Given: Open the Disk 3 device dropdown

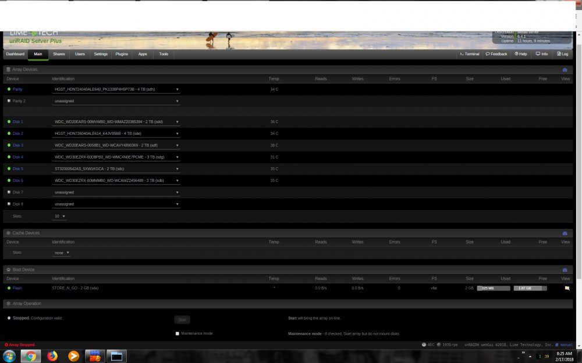Looking at the screenshot, I should click(x=116, y=146).
